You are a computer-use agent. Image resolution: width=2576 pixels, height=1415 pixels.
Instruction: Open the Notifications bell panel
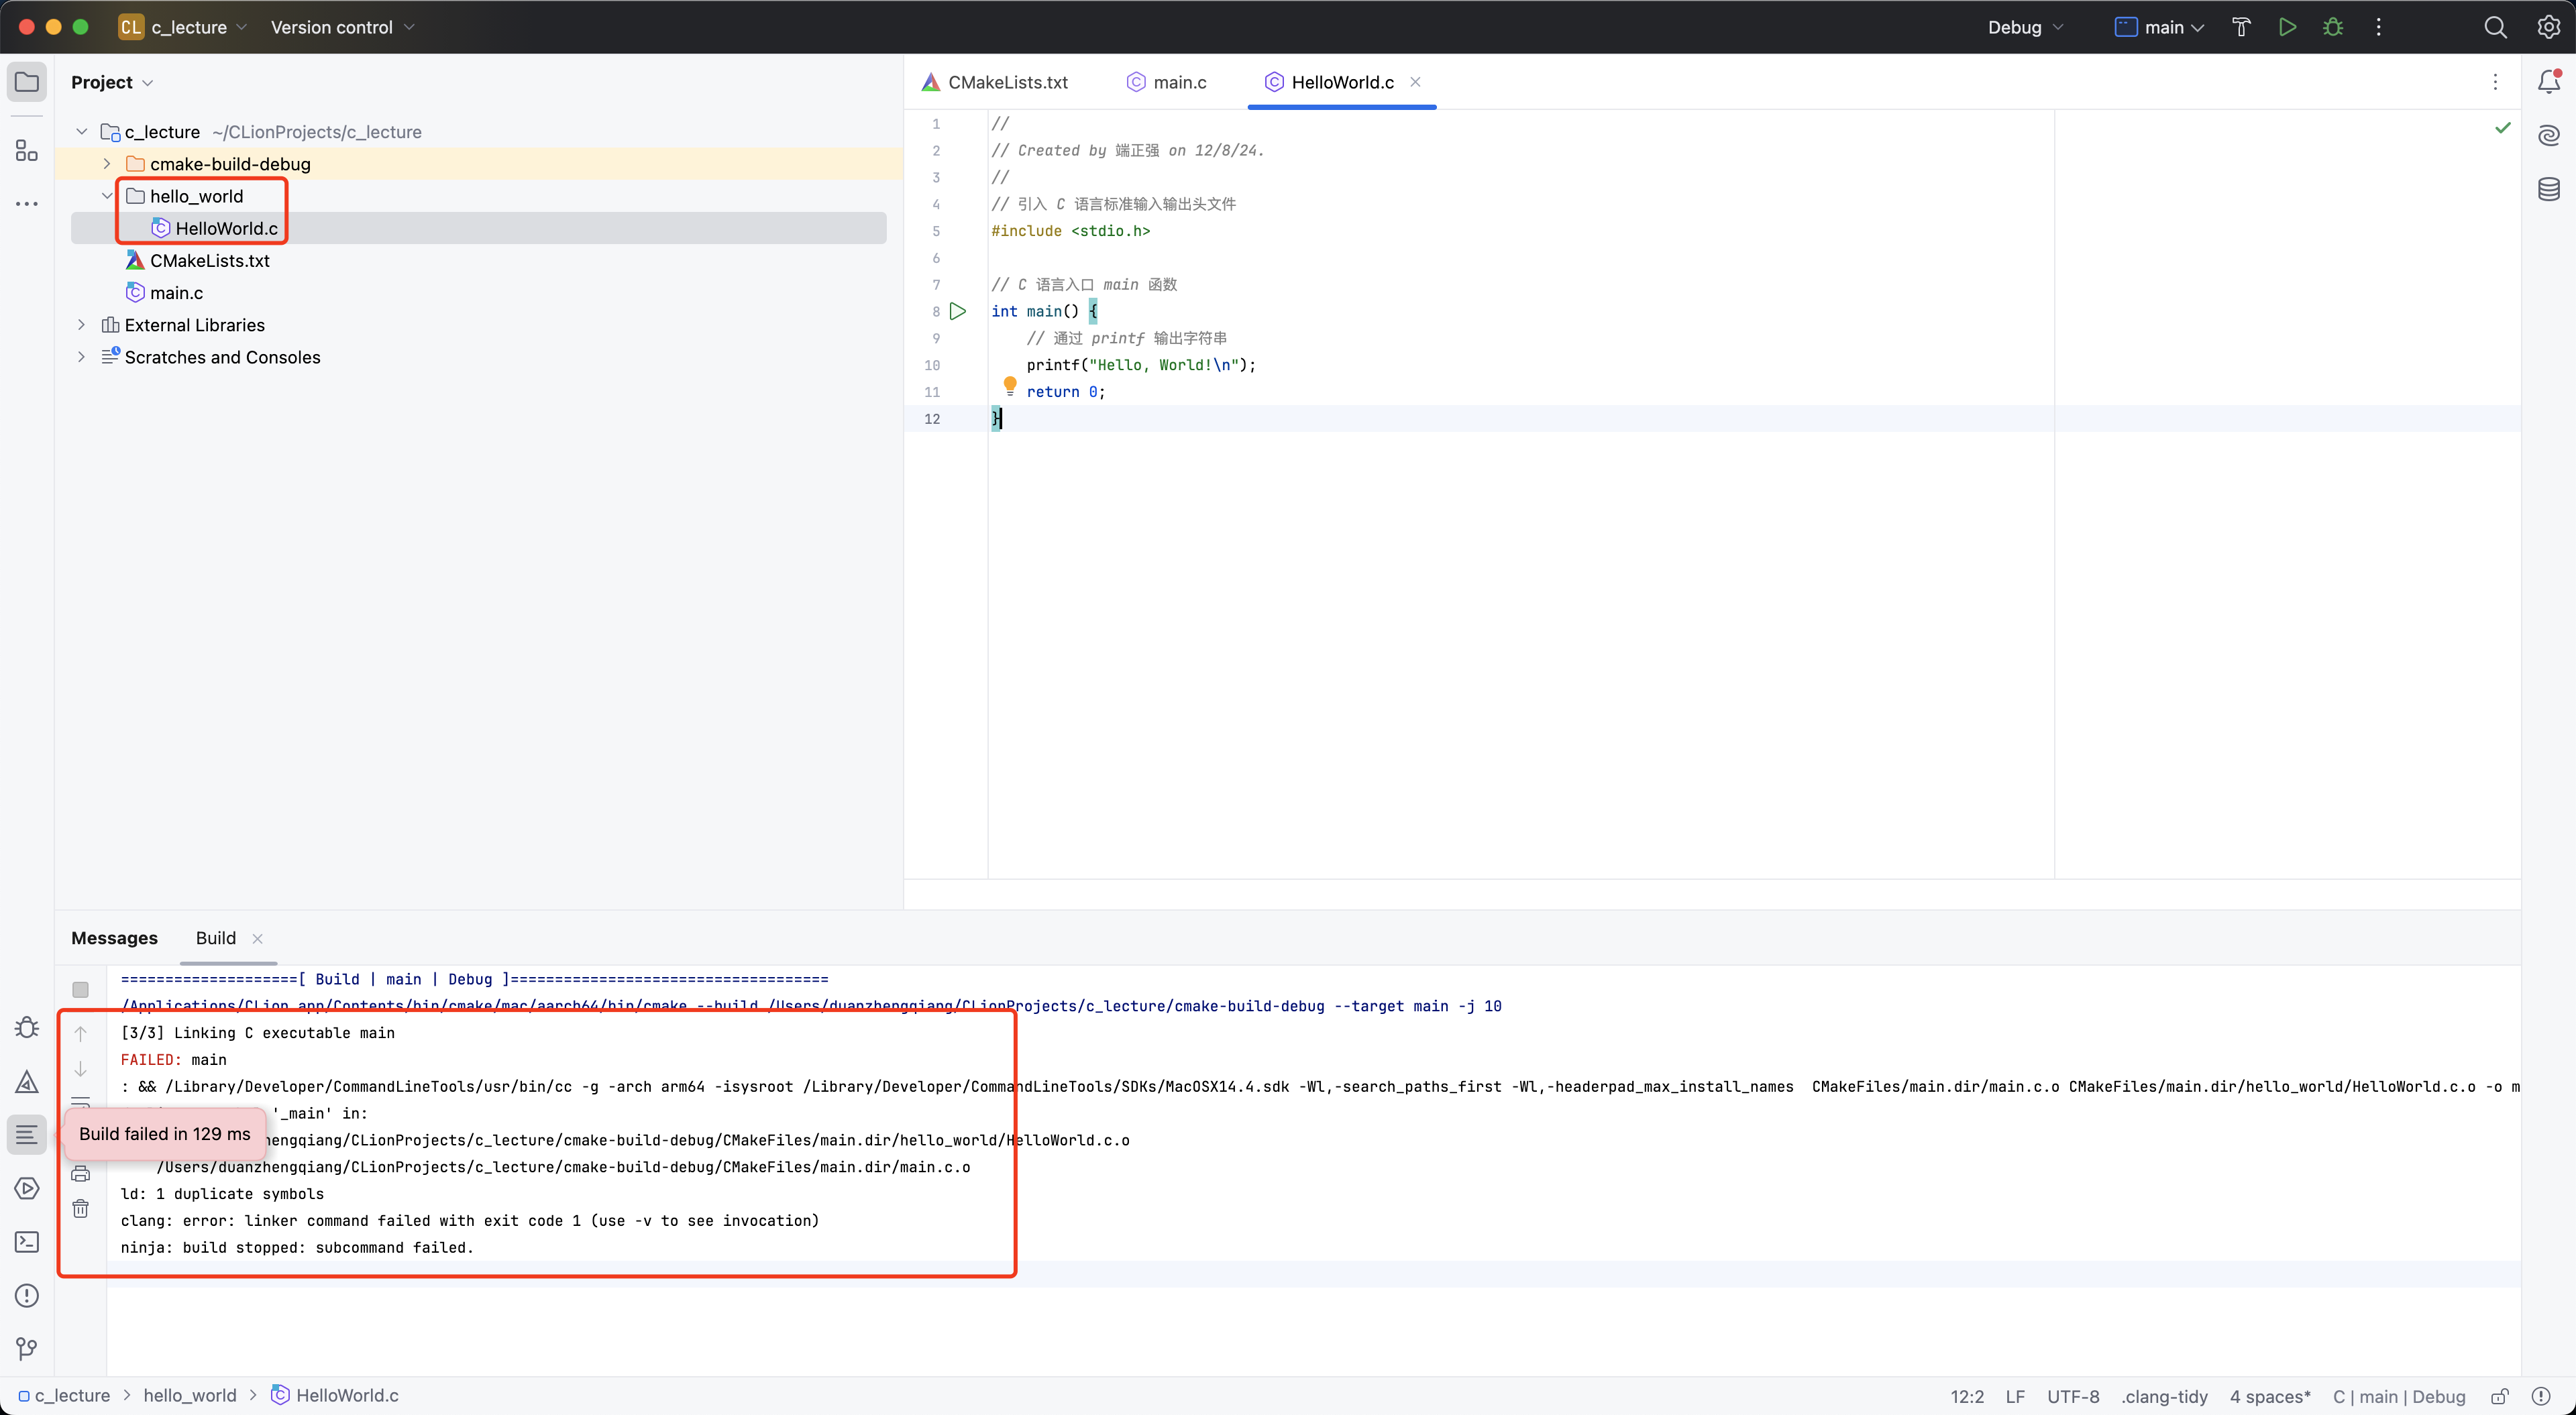point(2548,82)
